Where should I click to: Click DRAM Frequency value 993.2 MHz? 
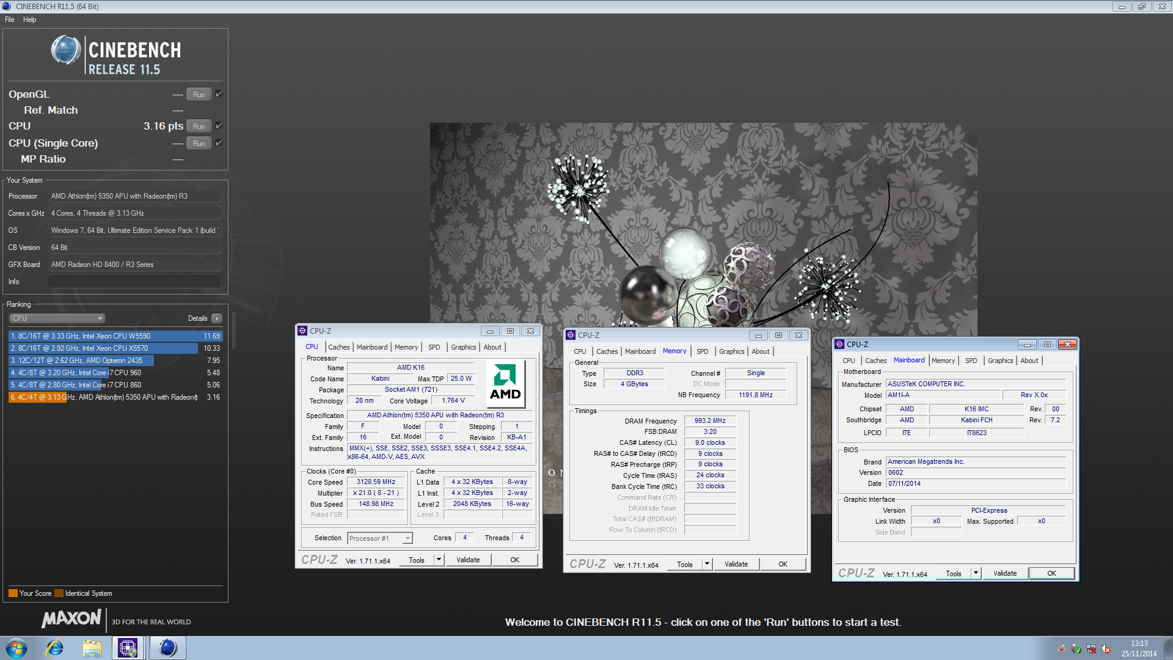(x=710, y=421)
